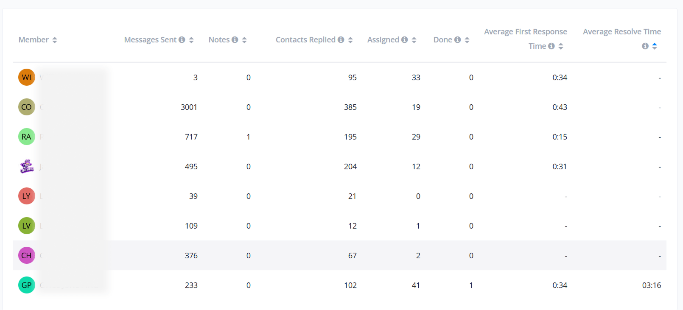
Task: Click the GP member green avatar
Action: [27, 285]
